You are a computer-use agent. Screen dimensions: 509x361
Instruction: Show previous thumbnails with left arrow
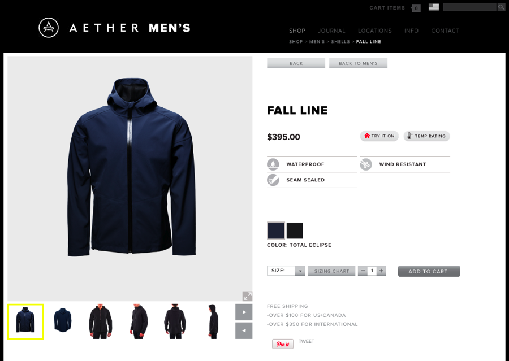coord(244,330)
